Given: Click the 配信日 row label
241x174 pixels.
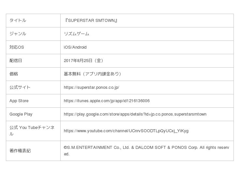Looking at the screenshot, I should 16,61.
